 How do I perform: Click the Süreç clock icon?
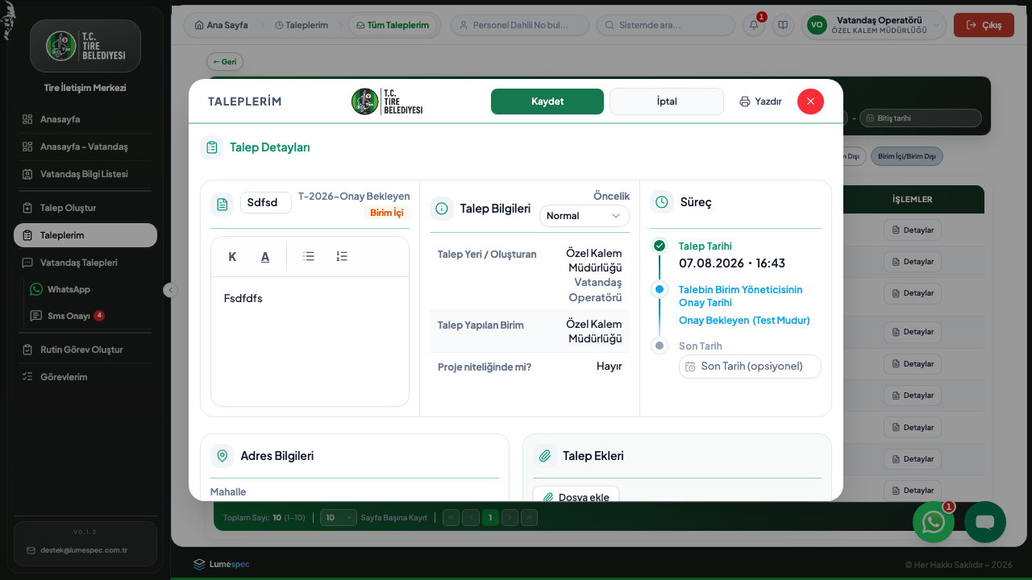662,202
